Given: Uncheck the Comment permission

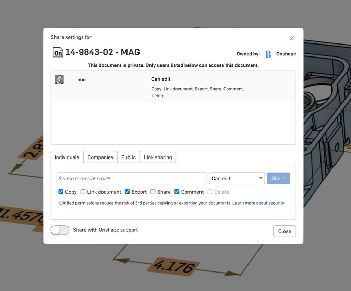Looking at the screenshot, I should pyautogui.click(x=177, y=192).
